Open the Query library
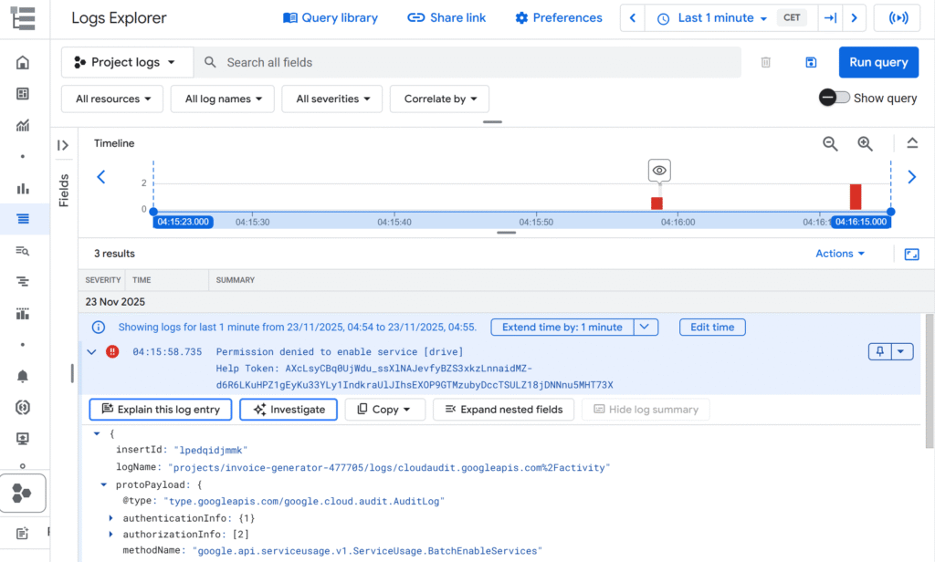Image resolution: width=935 pixels, height=562 pixels. click(330, 18)
